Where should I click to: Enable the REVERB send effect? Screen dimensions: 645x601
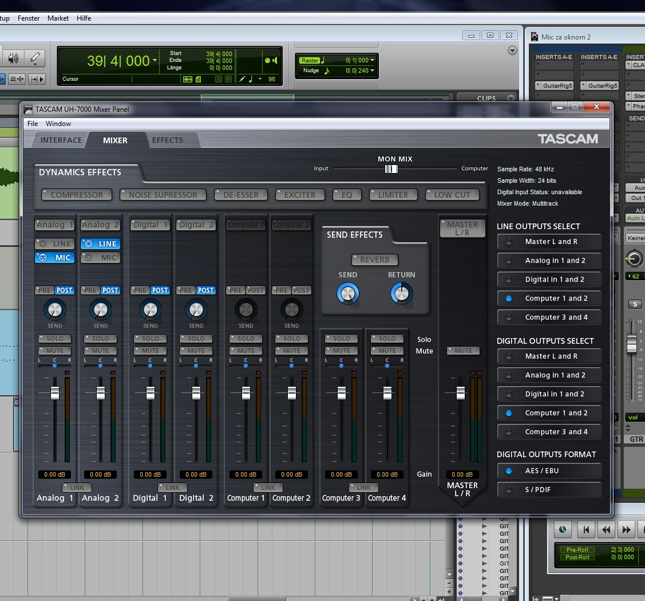pyautogui.click(x=375, y=260)
